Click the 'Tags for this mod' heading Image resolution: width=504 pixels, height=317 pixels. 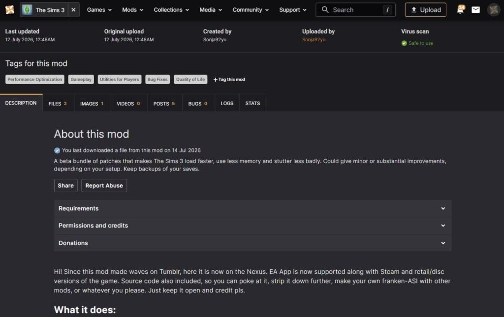[x=36, y=63]
